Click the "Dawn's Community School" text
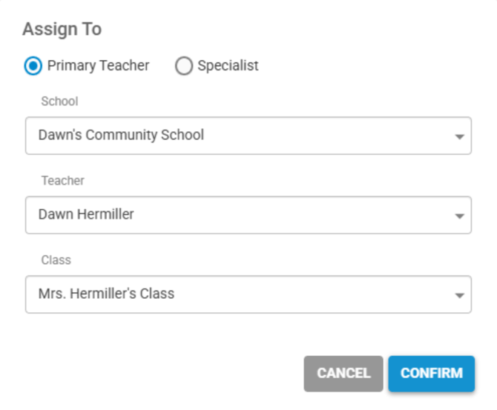 click(121, 136)
